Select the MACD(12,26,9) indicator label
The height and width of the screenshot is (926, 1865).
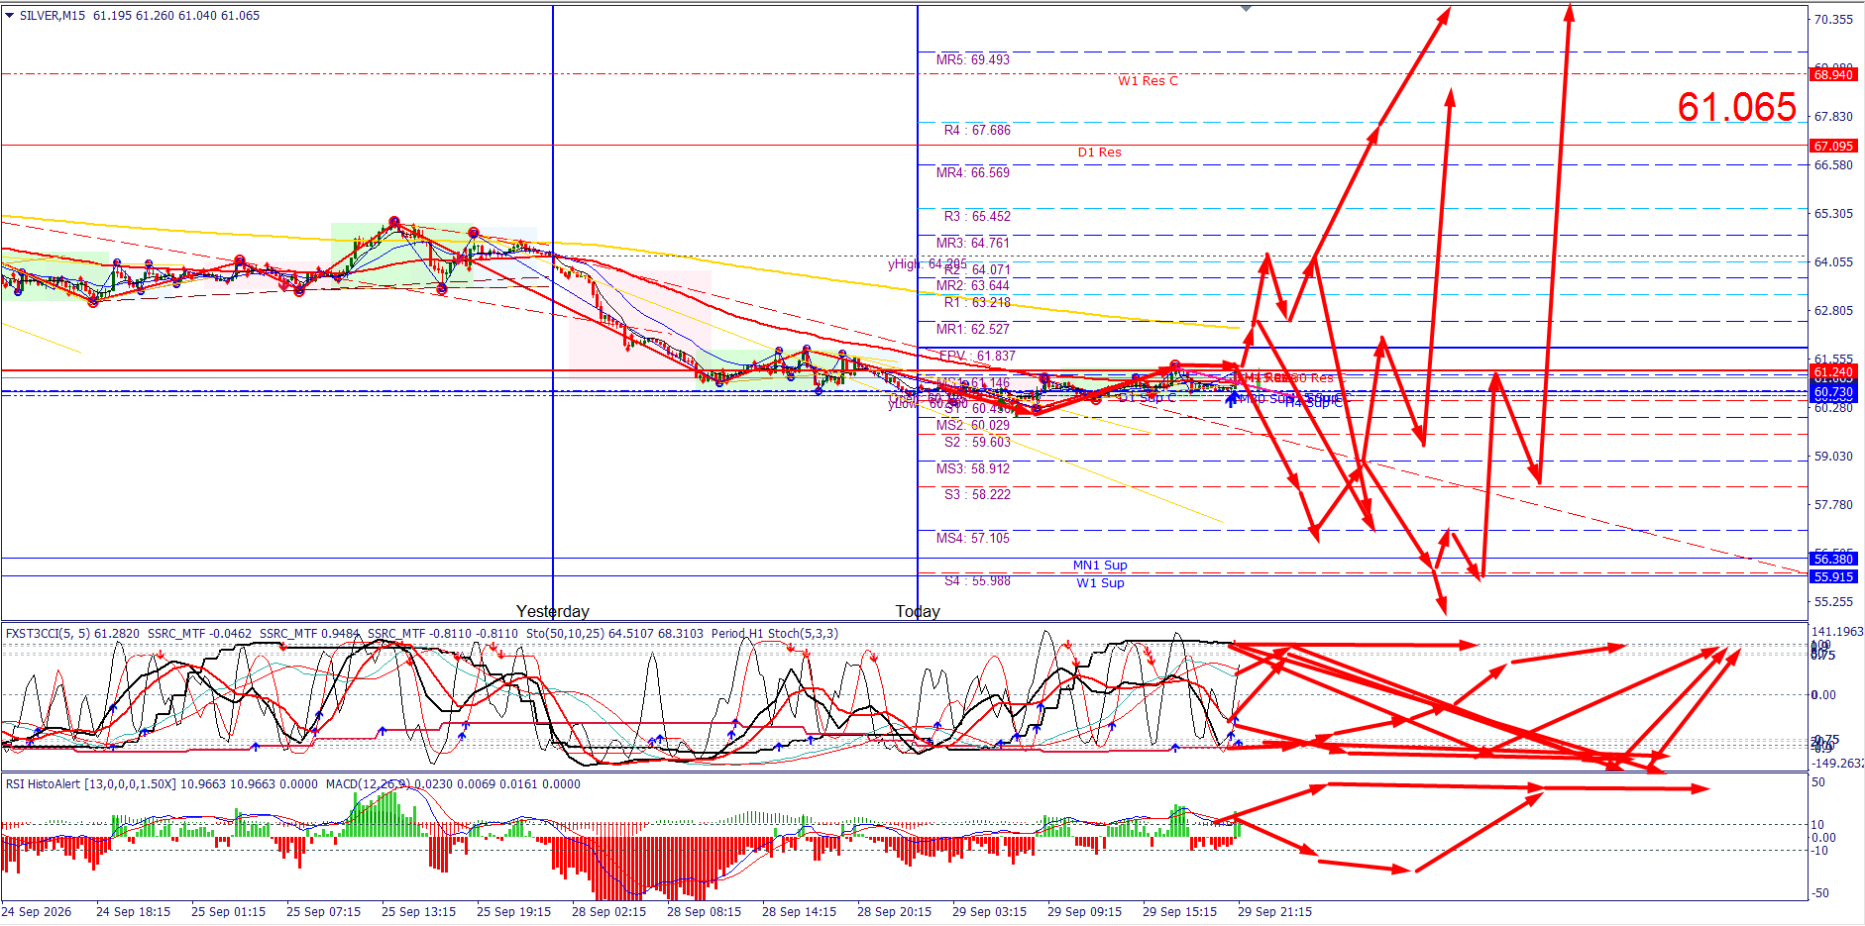[x=454, y=784]
